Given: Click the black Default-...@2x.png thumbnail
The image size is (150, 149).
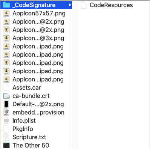Looking at the screenshot, I should (6, 104).
